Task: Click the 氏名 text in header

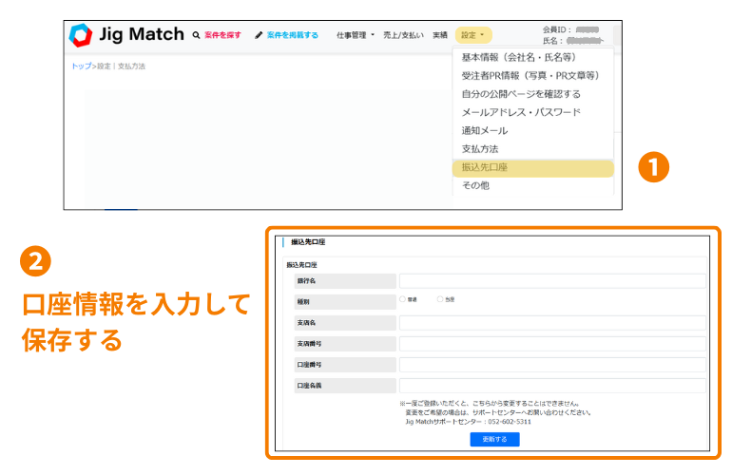Action: tap(552, 41)
